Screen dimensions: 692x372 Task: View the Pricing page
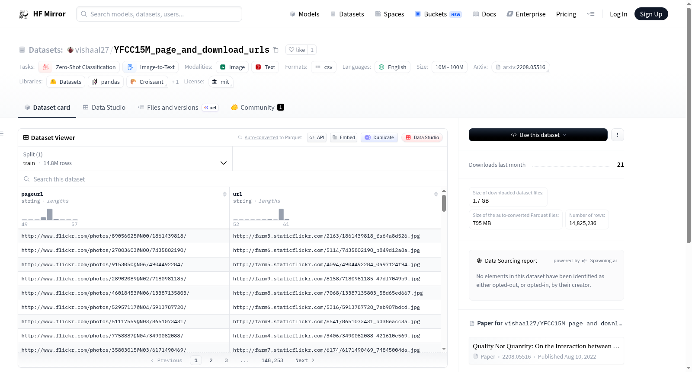tap(566, 14)
